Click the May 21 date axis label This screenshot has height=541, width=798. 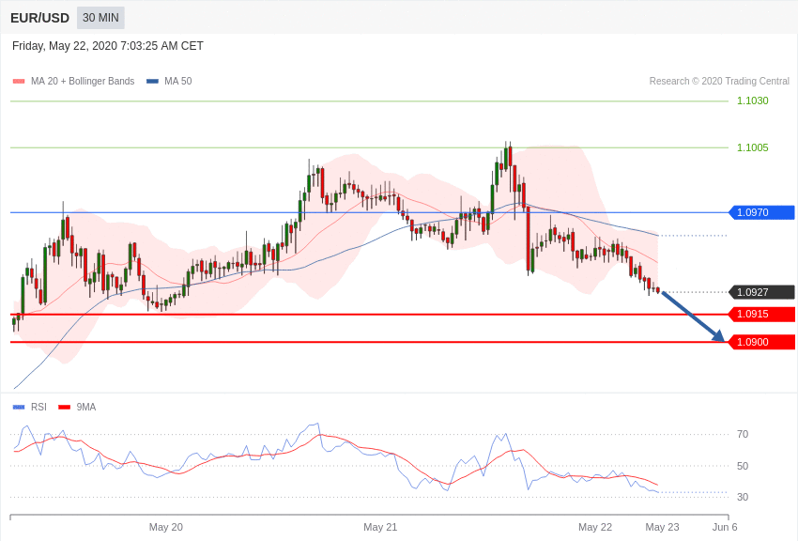(380, 527)
